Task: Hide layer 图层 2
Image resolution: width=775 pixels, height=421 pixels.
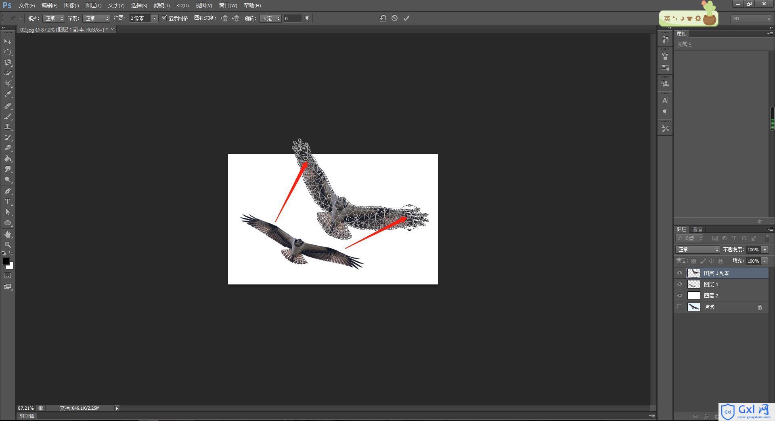Action: tap(680, 296)
